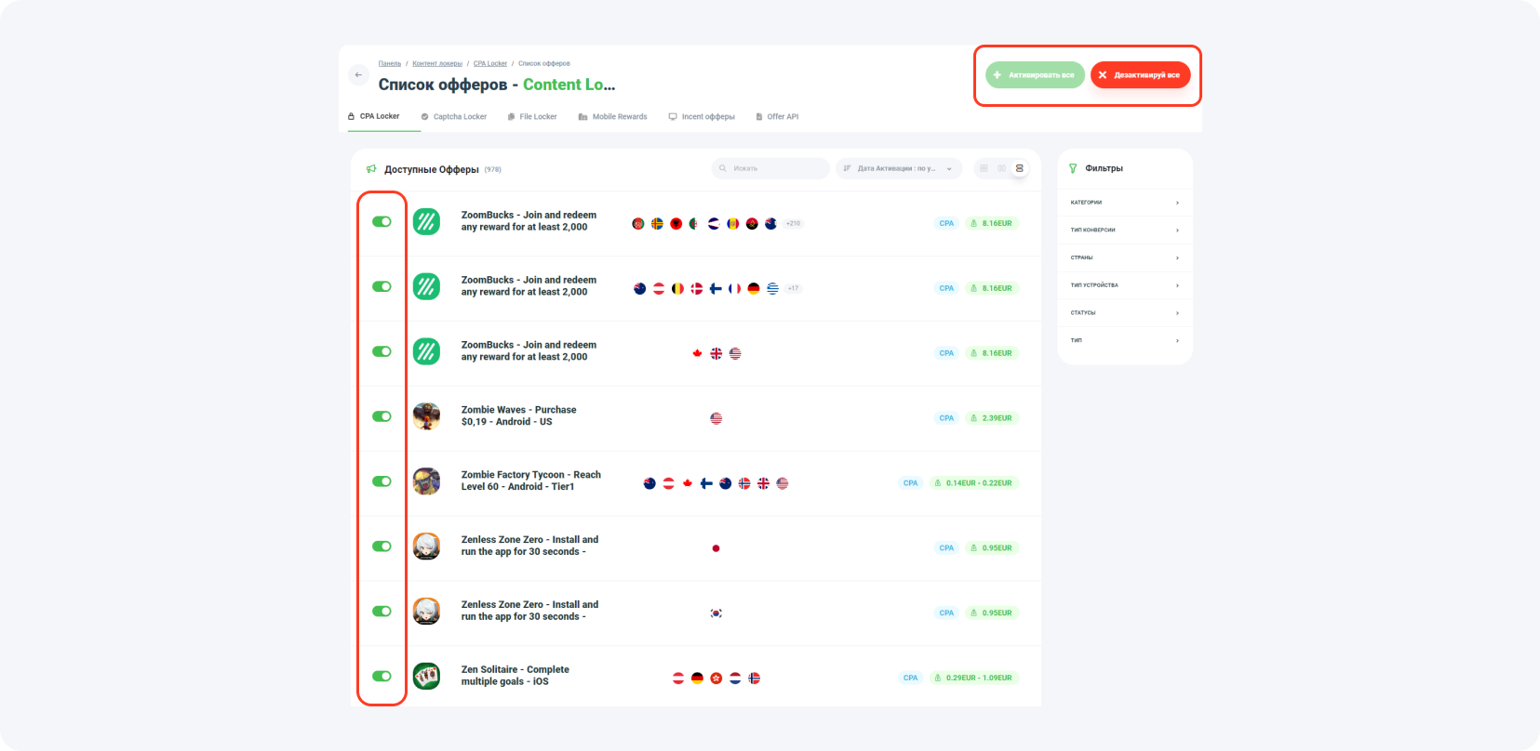The width and height of the screenshot is (1540, 751).
Task: Click the Zen Solitaire app icon
Action: (426, 677)
